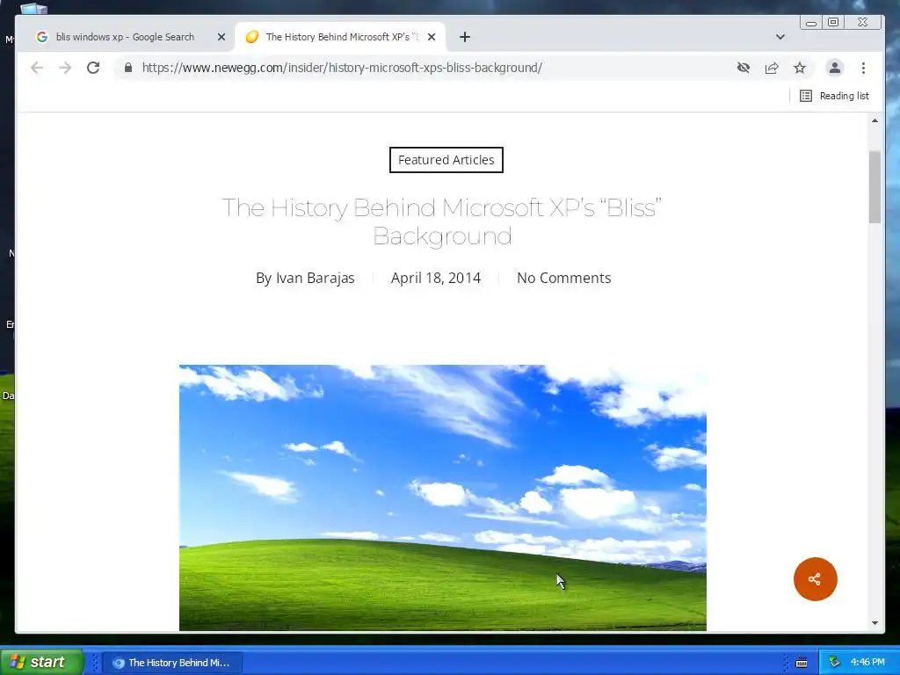The image size is (900, 675).
Task: Bookmark the page with the star icon
Action: click(x=800, y=68)
